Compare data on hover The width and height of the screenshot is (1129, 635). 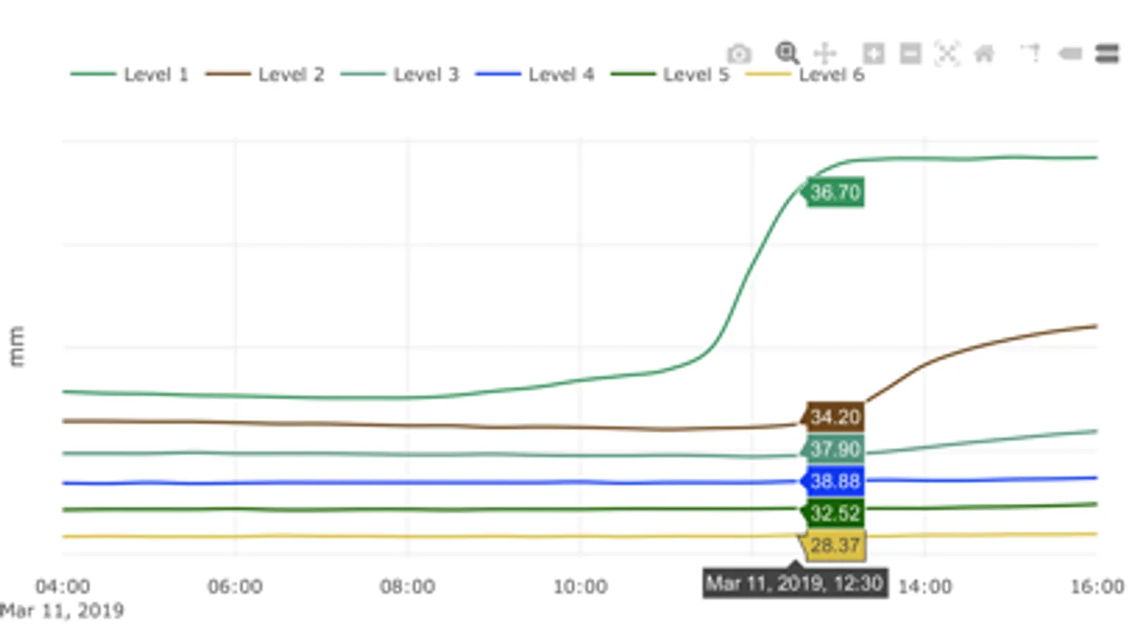pos(1107,54)
